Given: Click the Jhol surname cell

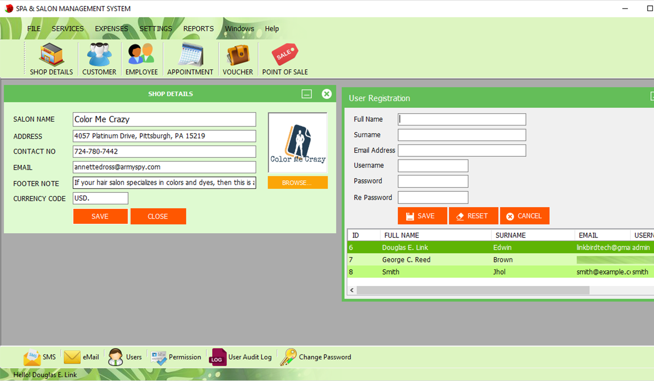Looking at the screenshot, I should tap(533, 272).
